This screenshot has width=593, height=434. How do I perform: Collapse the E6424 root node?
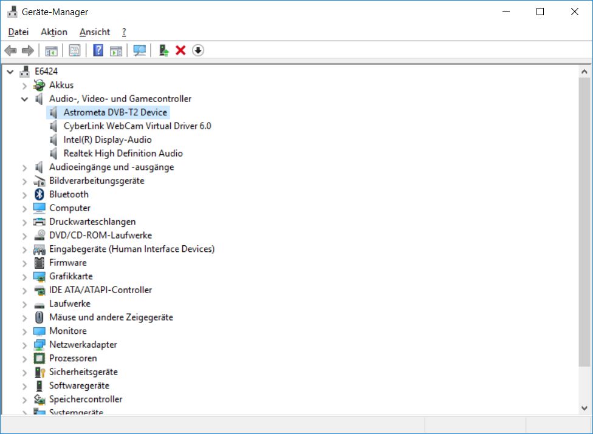click(x=10, y=72)
